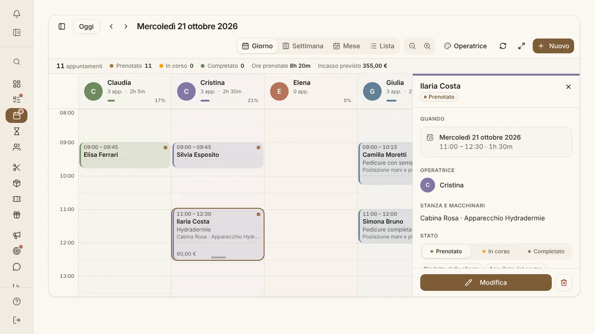Create a new appointment with Nuovo
595x334 pixels.
(x=553, y=46)
